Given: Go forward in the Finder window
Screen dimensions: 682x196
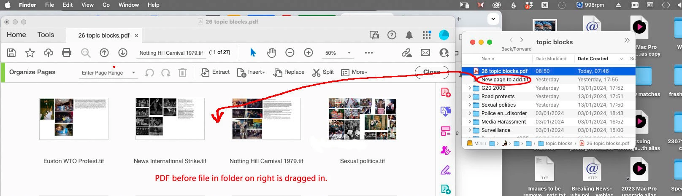Looking at the screenshot, I should 522,40.
